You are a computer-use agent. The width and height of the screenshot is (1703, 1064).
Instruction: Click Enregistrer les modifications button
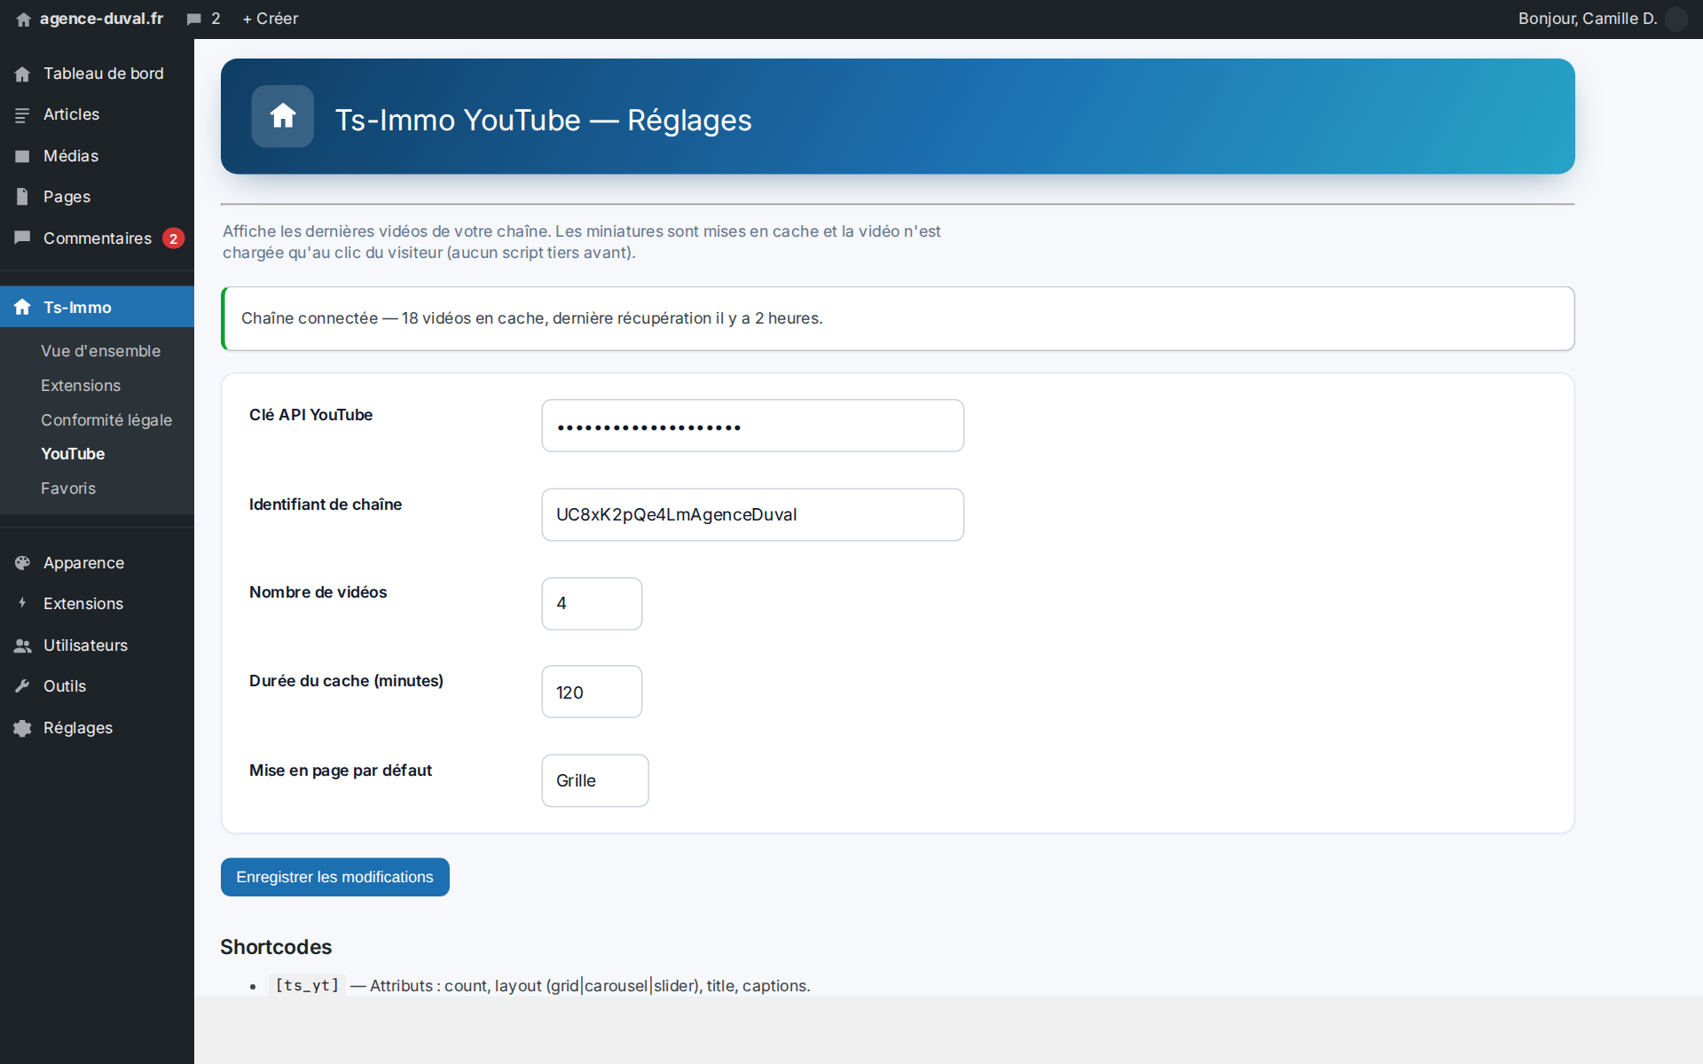(x=335, y=877)
